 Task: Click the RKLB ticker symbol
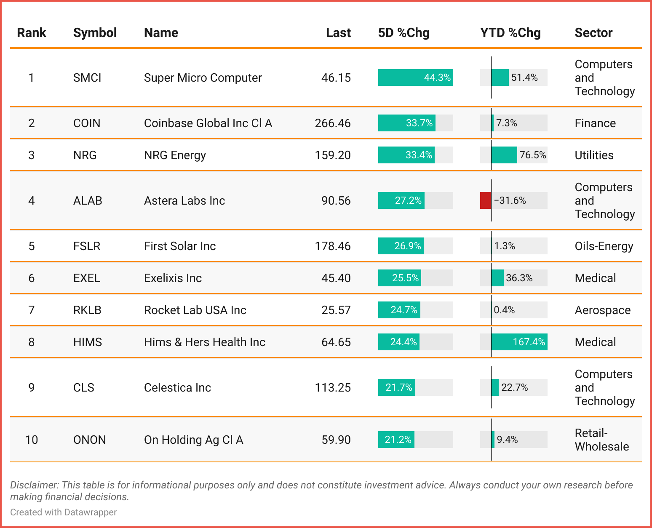(x=87, y=310)
